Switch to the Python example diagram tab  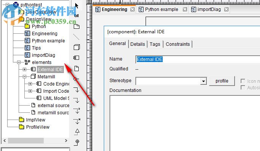tap(162, 9)
